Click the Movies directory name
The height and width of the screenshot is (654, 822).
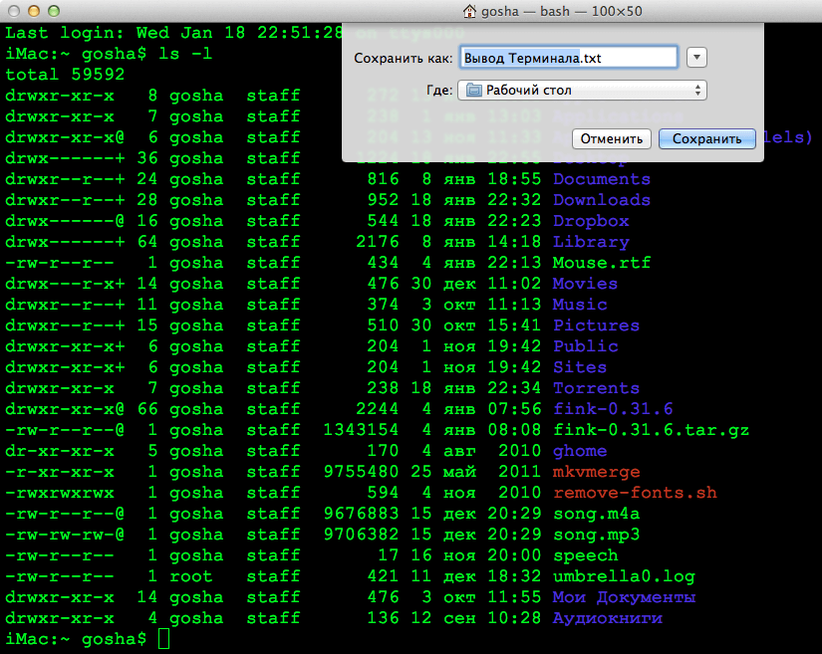585,284
